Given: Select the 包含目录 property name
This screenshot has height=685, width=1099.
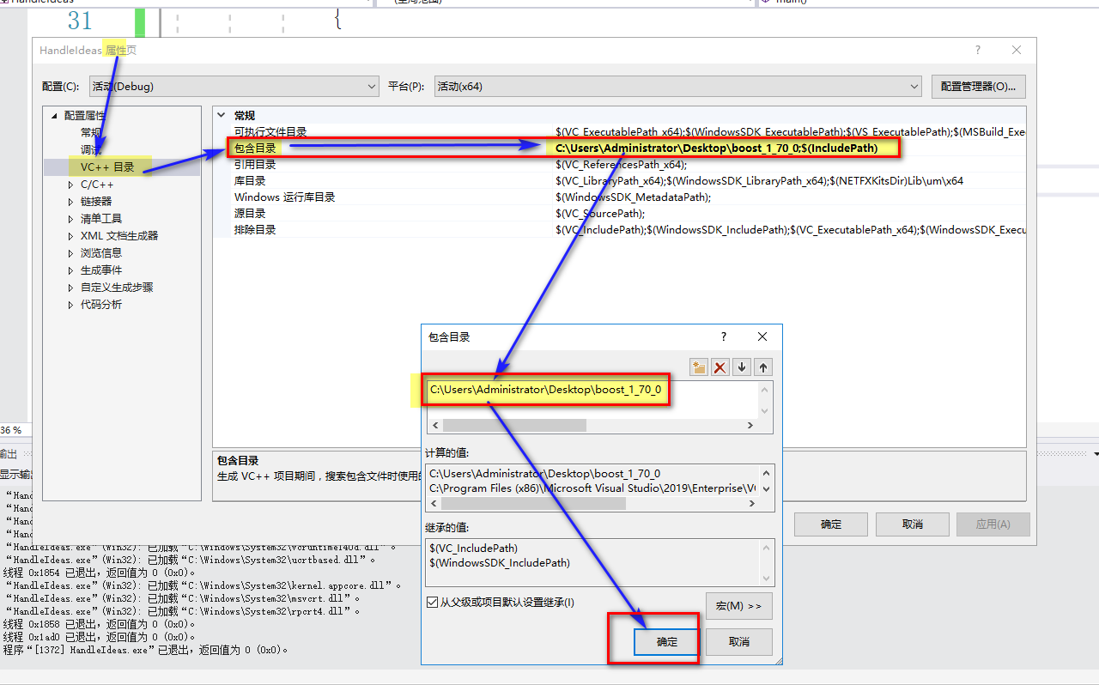Looking at the screenshot, I should pos(255,149).
